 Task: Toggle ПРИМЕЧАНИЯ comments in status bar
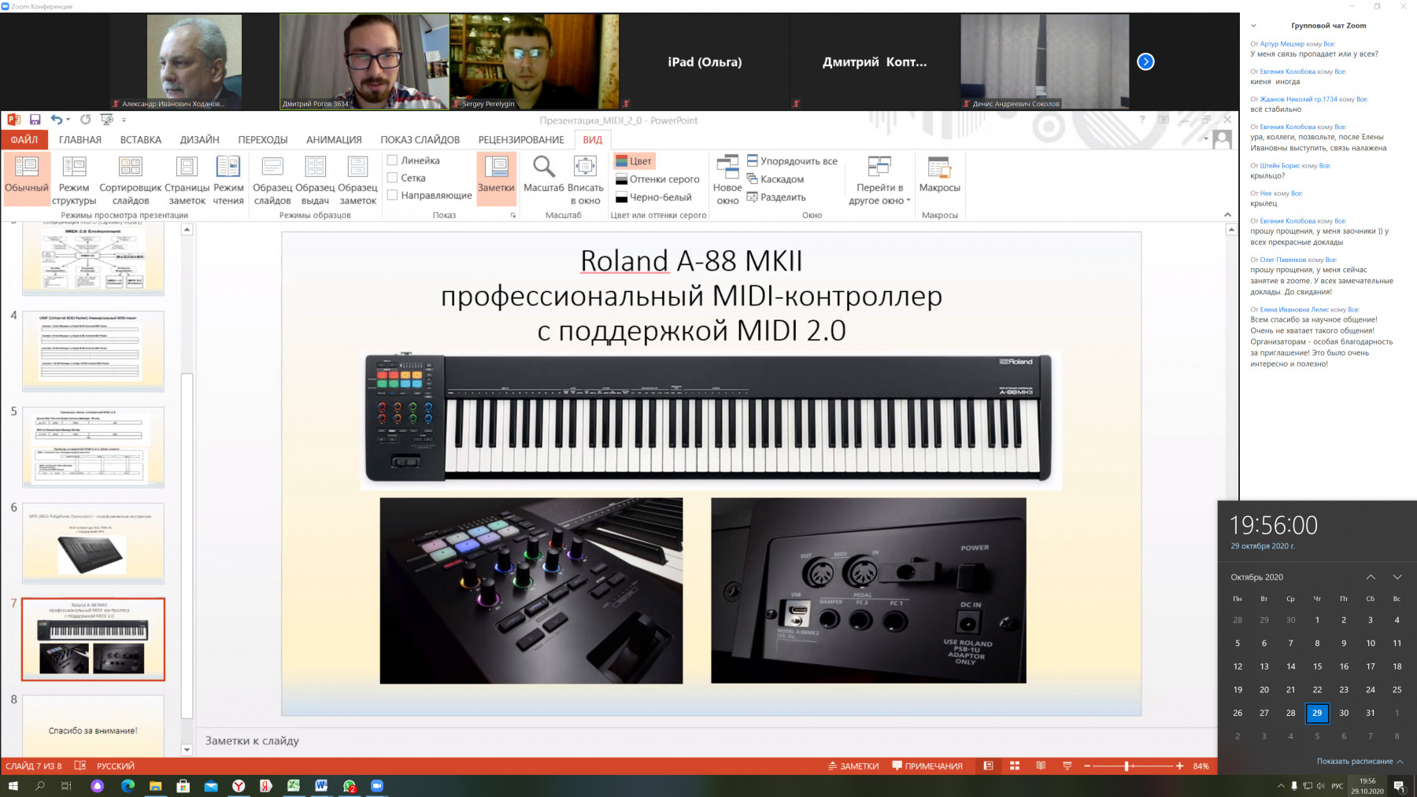pos(927,766)
